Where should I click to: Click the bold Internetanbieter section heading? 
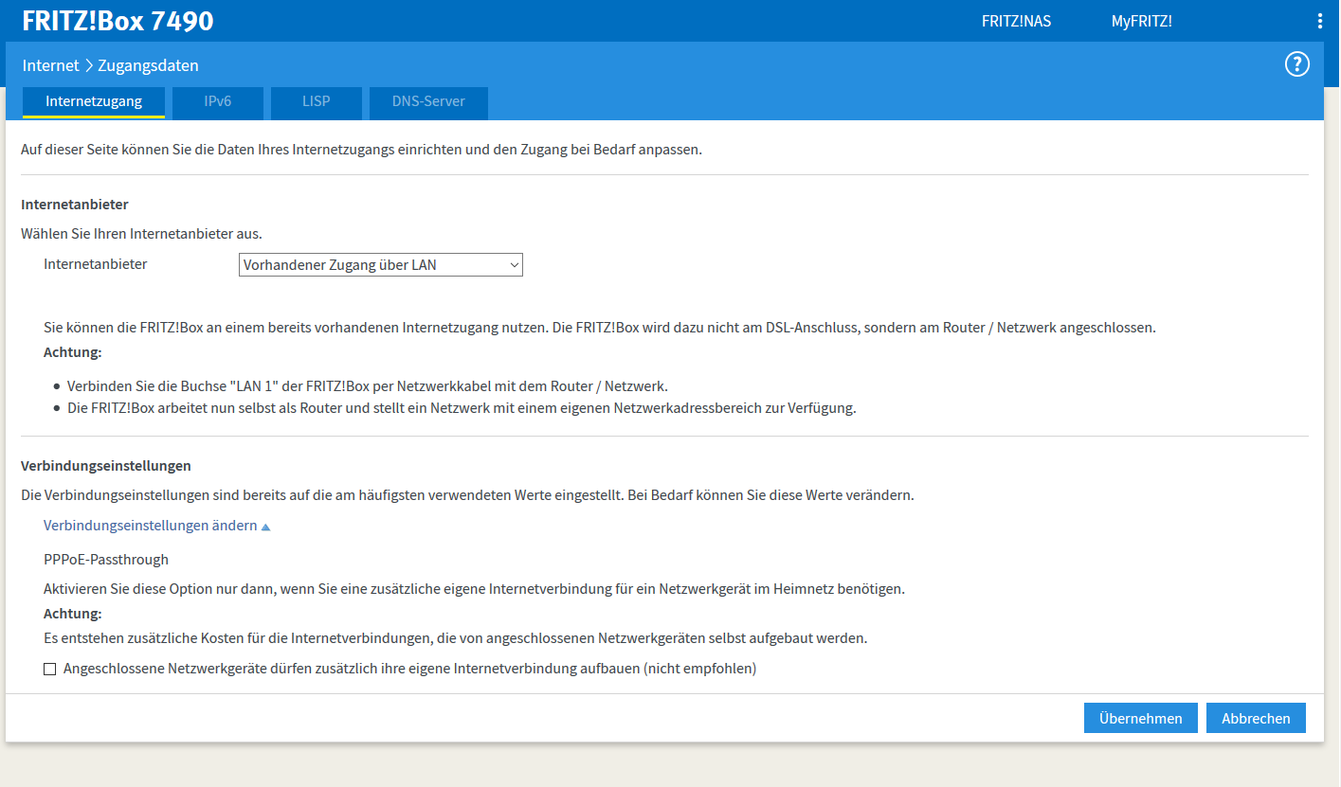pyautogui.click(x=75, y=205)
